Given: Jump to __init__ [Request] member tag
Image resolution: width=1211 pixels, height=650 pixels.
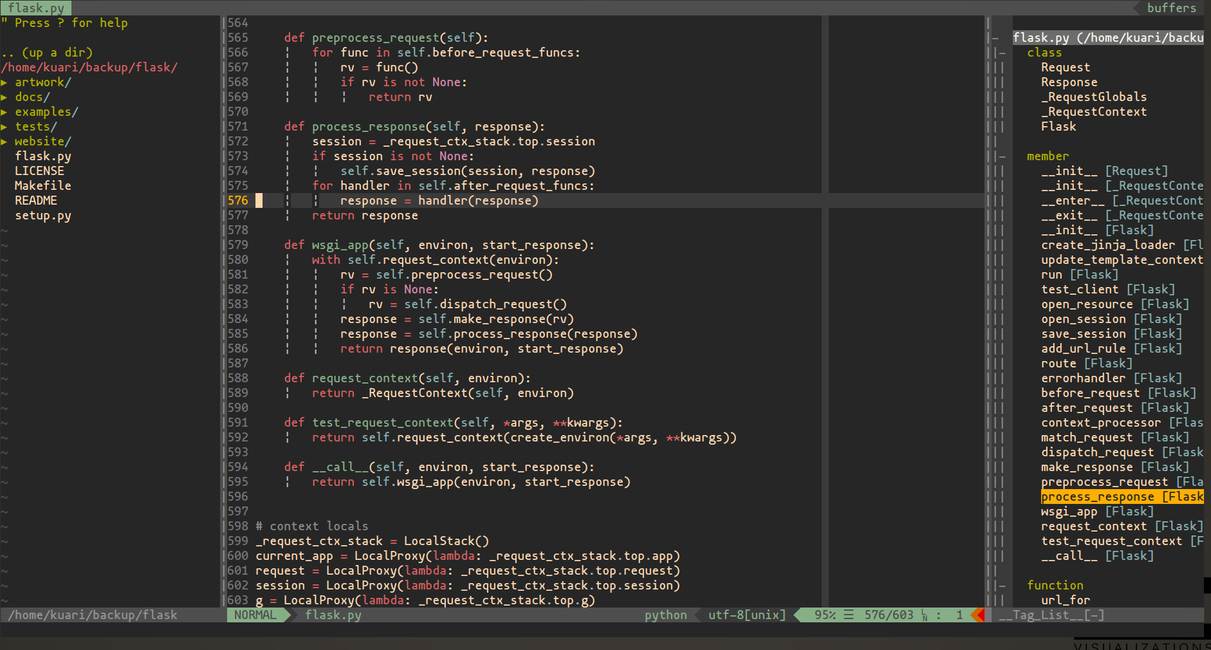Looking at the screenshot, I should pos(1105,171).
